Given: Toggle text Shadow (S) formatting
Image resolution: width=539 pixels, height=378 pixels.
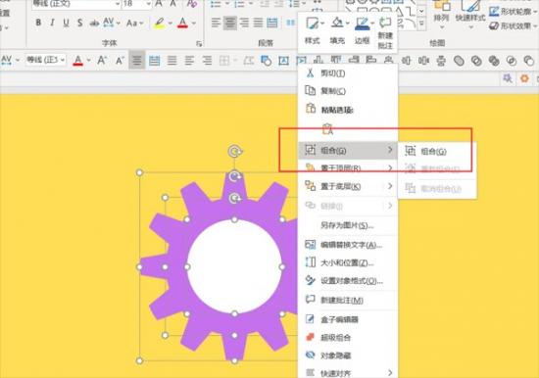Looking at the screenshot, I should pos(79,24).
